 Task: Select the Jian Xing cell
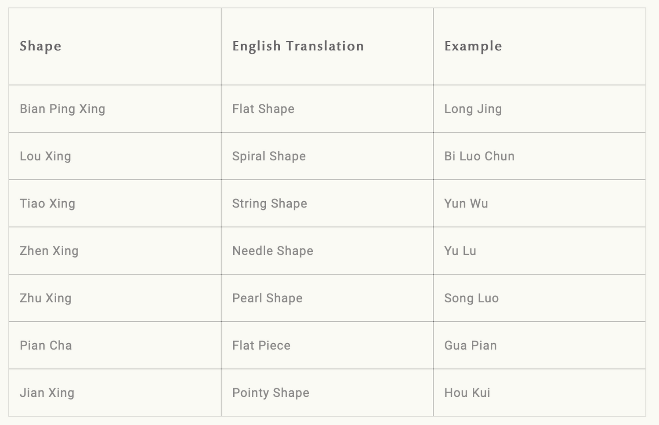coord(115,392)
